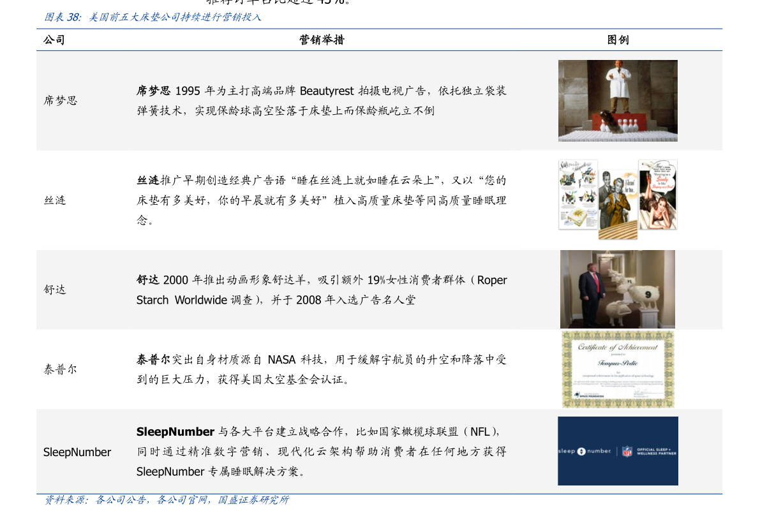Click the 丝涟 label in the company column

click(54, 200)
